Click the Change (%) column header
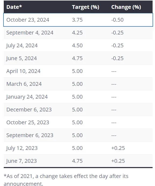 (x=126, y=7)
